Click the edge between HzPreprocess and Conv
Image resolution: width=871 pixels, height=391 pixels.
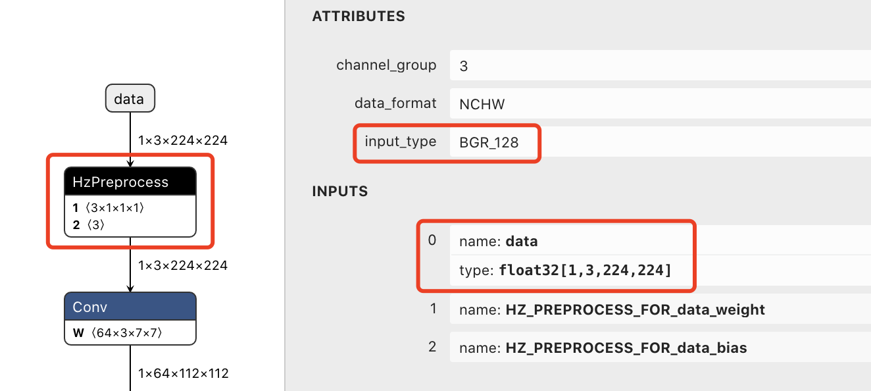pyautogui.click(x=130, y=265)
